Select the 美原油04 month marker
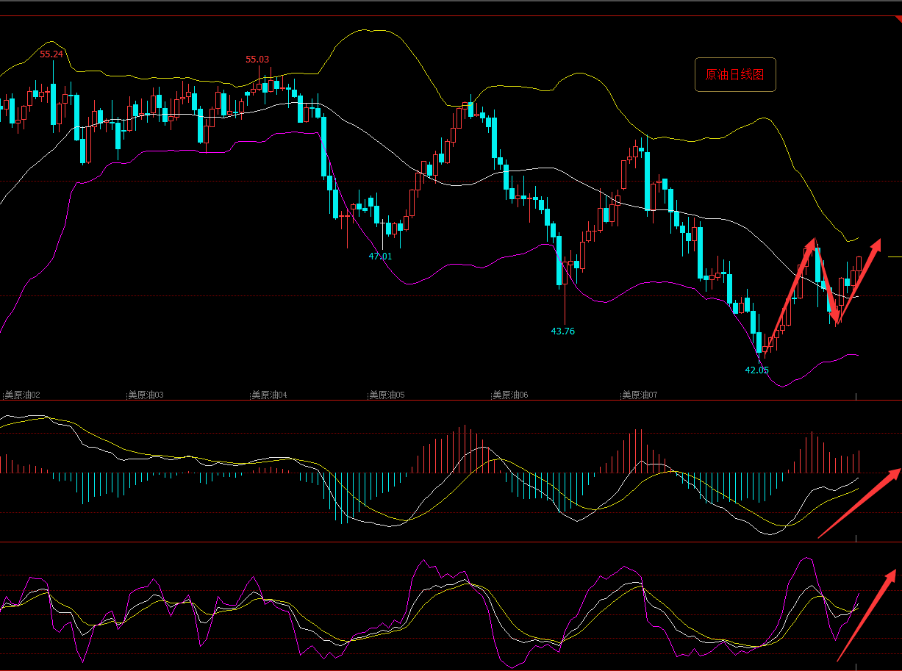Screen dimensions: 902x671 pos(269,395)
